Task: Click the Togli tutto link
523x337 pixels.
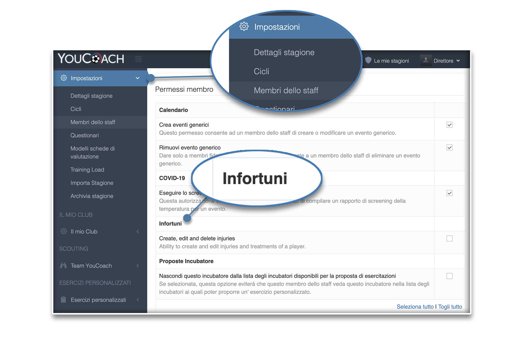Action: point(450,305)
